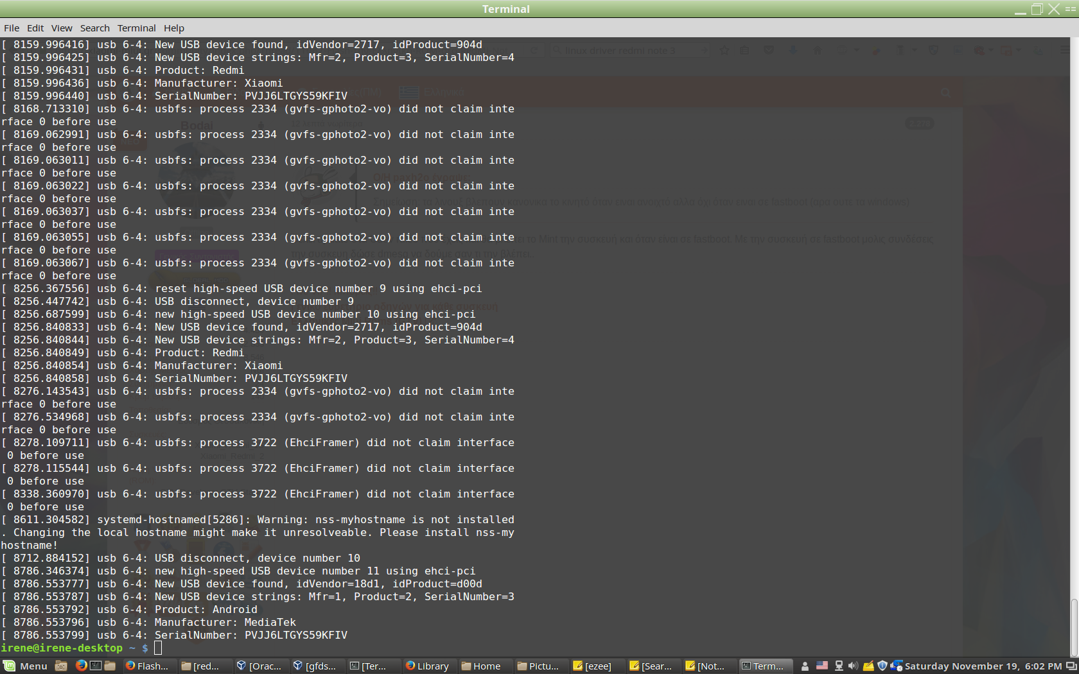Open file manager from panel launcher icon
This screenshot has height=674, width=1079.
coord(110,666)
